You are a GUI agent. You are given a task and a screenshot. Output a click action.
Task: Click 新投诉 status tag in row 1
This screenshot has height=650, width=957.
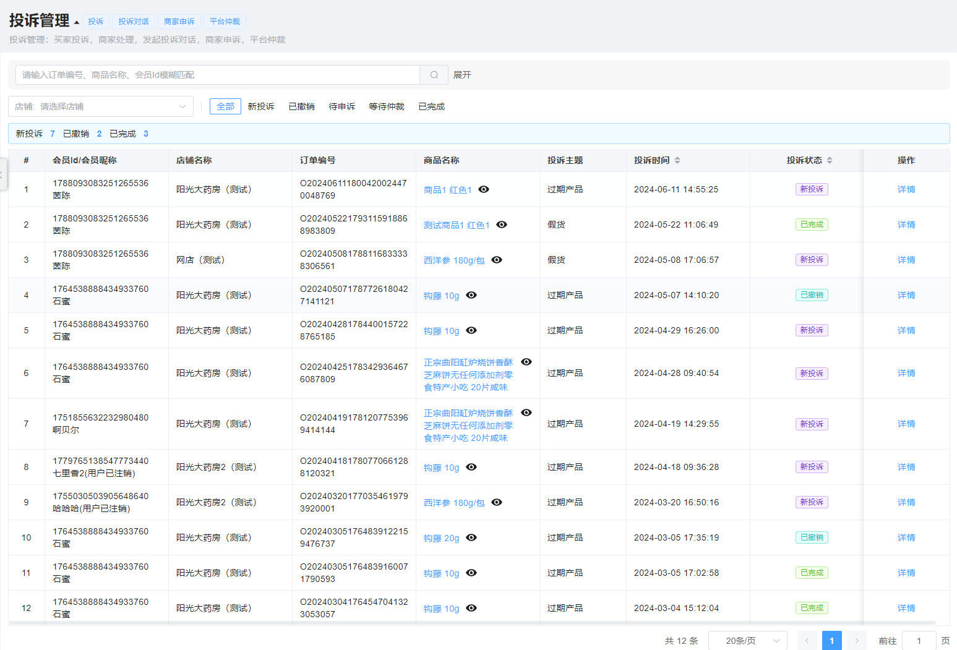812,189
